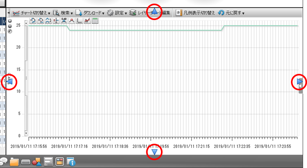Pan chart down with blue down triangle

[x=154, y=152]
